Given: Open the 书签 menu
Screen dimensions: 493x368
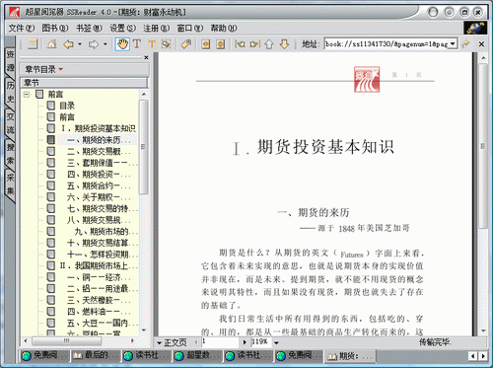Looking at the screenshot, I should coord(89,29).
